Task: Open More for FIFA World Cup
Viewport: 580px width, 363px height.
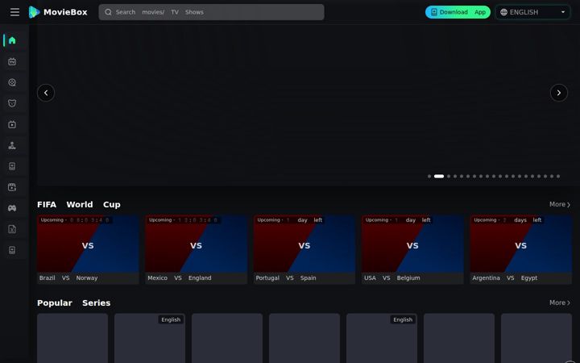Action: tap(560, 204)
